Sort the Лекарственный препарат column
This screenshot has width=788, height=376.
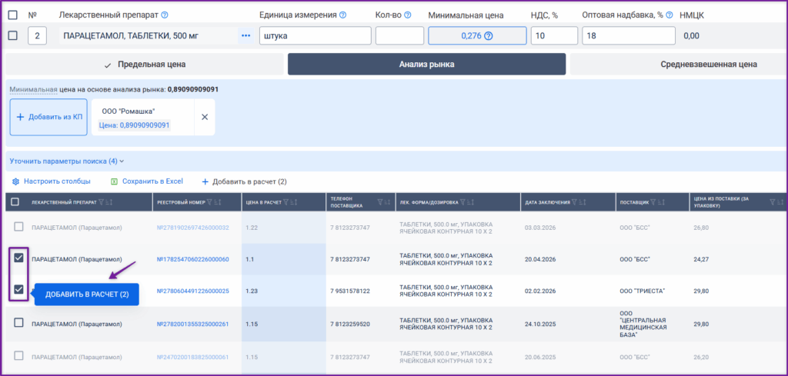click(109, 201)
